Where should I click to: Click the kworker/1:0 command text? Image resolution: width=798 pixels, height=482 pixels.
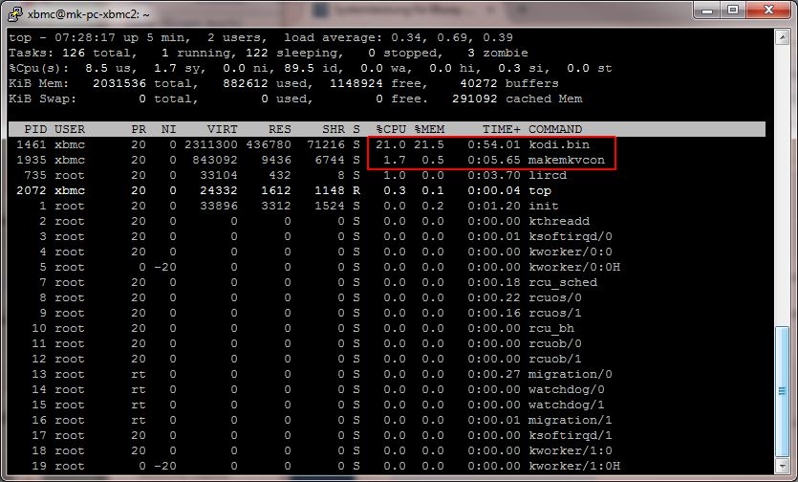571,451
